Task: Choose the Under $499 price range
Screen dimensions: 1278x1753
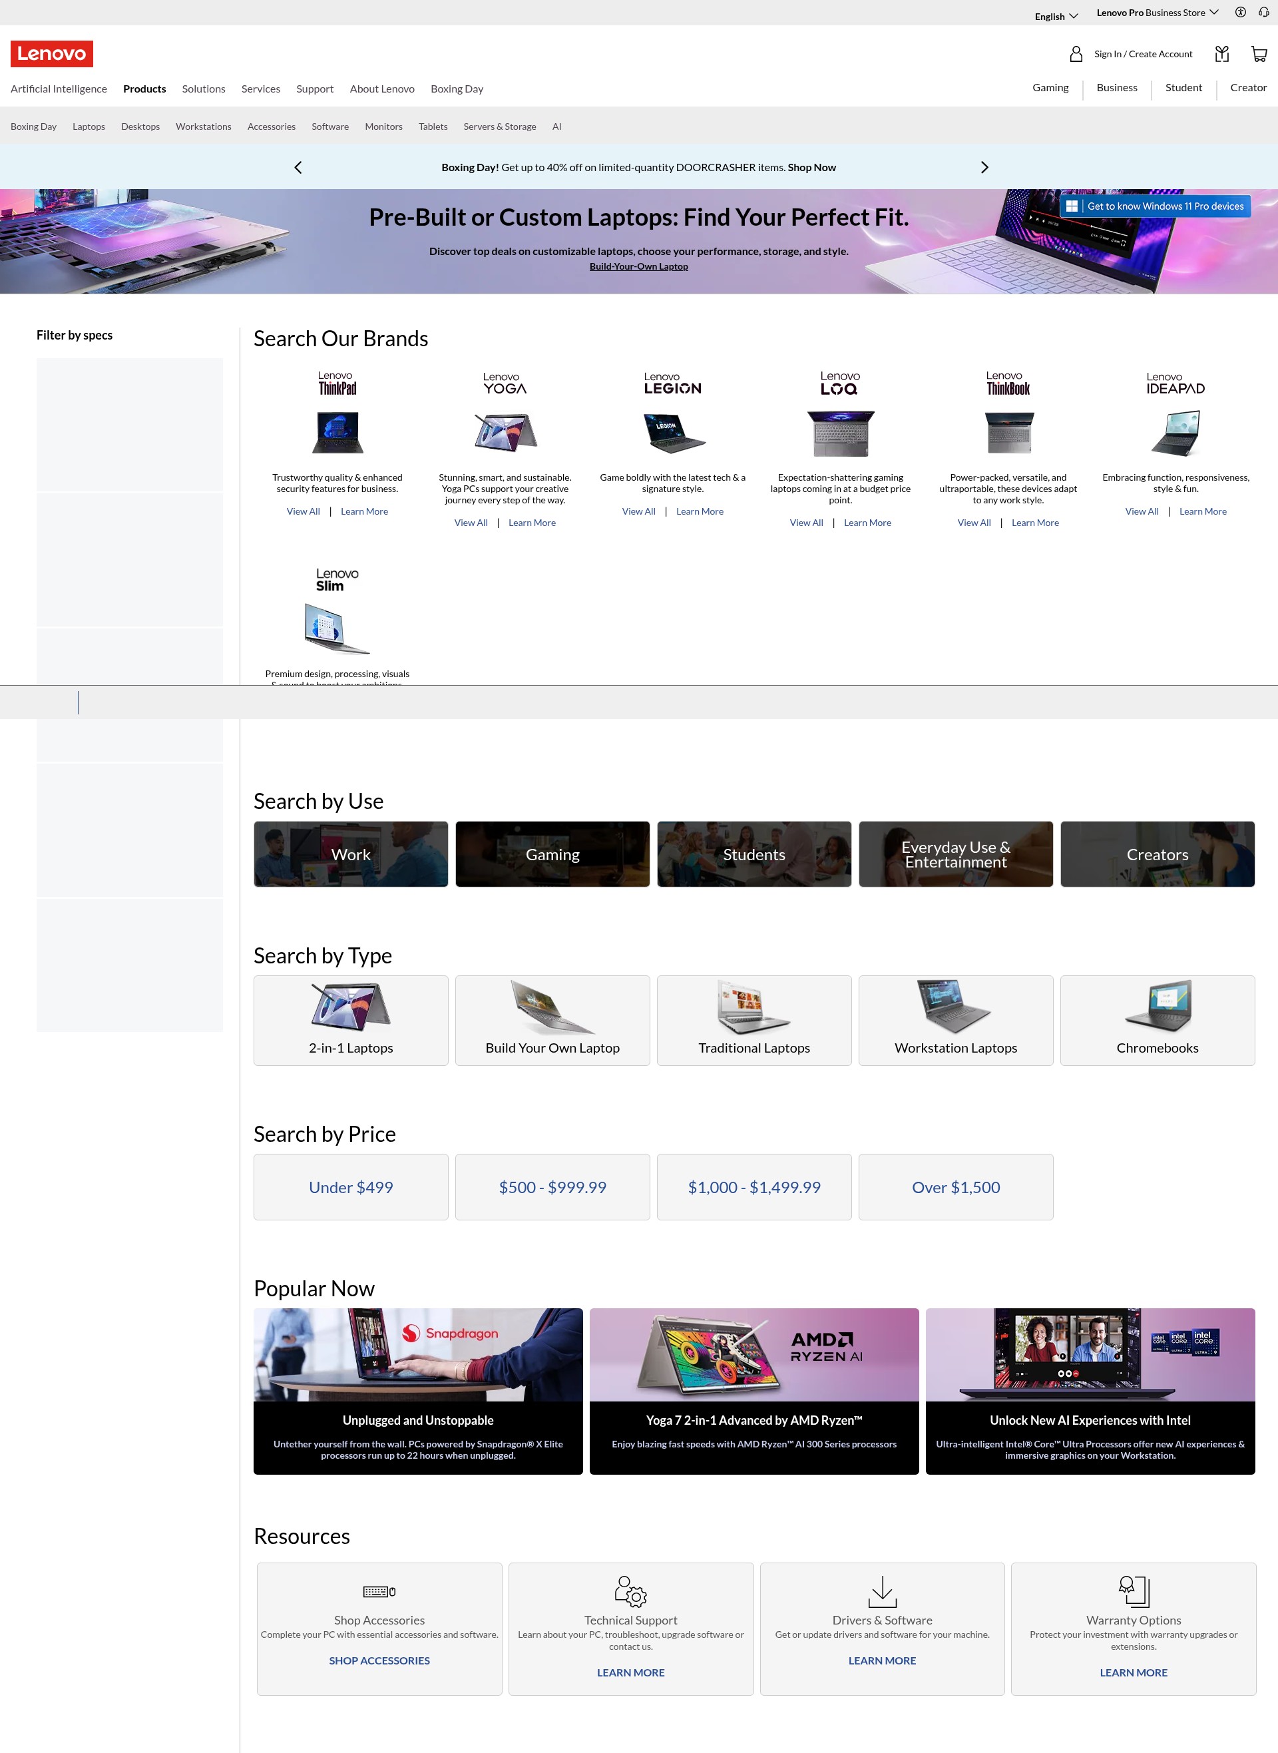Action: coord(350,1186)
